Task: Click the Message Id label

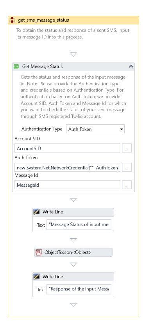Action: [x=26, y=175]
